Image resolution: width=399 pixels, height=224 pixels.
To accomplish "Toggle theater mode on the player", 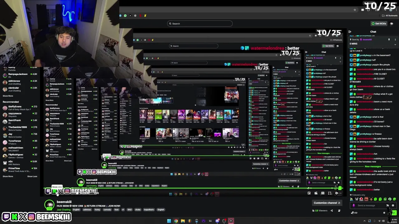I will (x=323, y=193).
